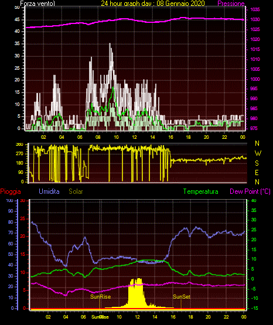This screenshot has width=273, height=325.
Task: Click the '995' pressure scale value
Action: 254,88
